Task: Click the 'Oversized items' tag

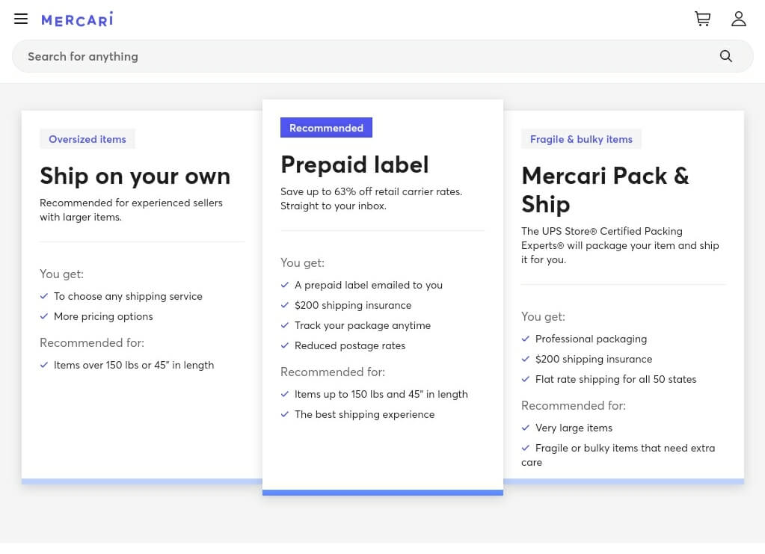Action: point(87,139)
